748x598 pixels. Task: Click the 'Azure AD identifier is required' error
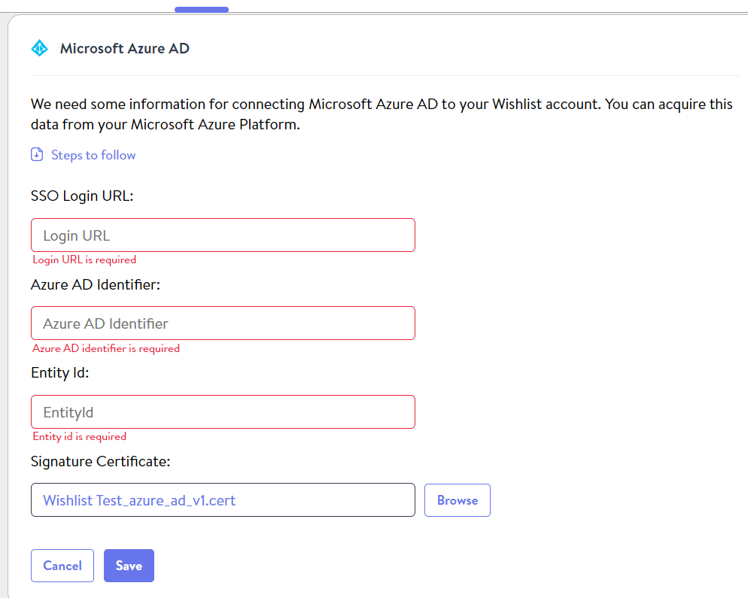tap(106, 348)
